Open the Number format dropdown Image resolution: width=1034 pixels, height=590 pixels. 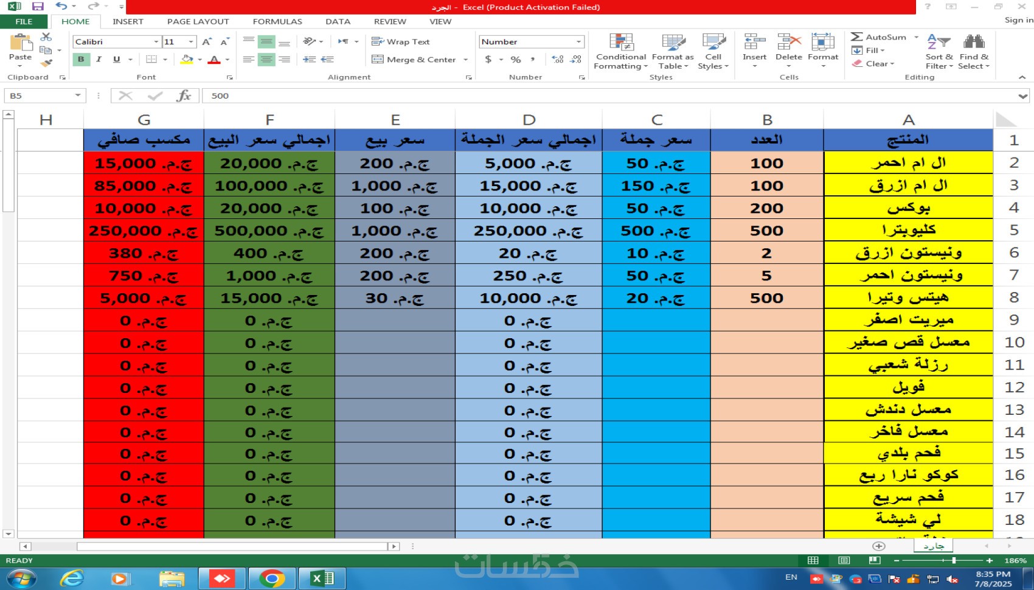(578, 42)
